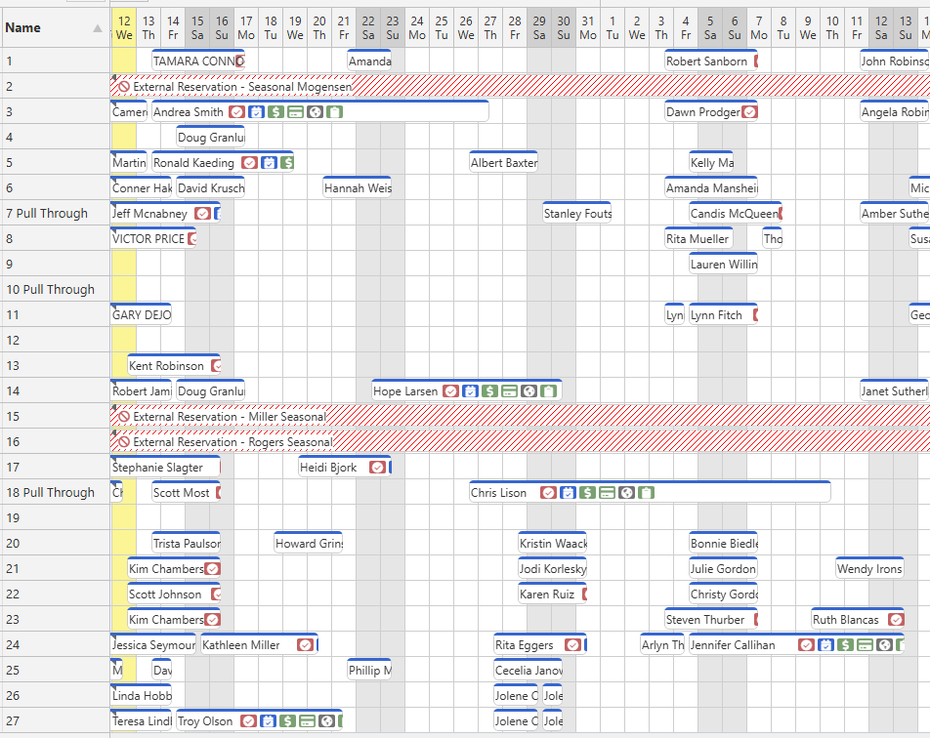The image size is (930, 738).
Task: Open the Robert Sanborn reservation
Action: click(711, 61)
